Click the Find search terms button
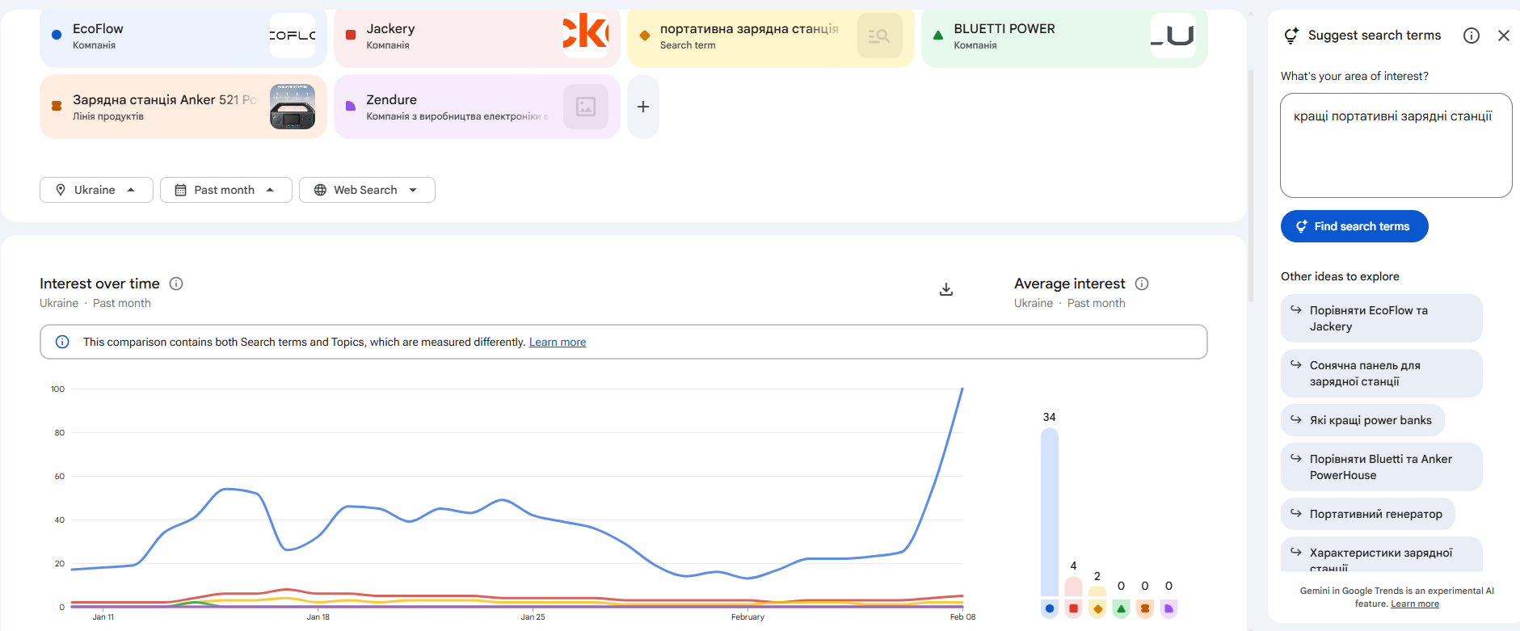The image size is (1520, 631). (1354, 226)
